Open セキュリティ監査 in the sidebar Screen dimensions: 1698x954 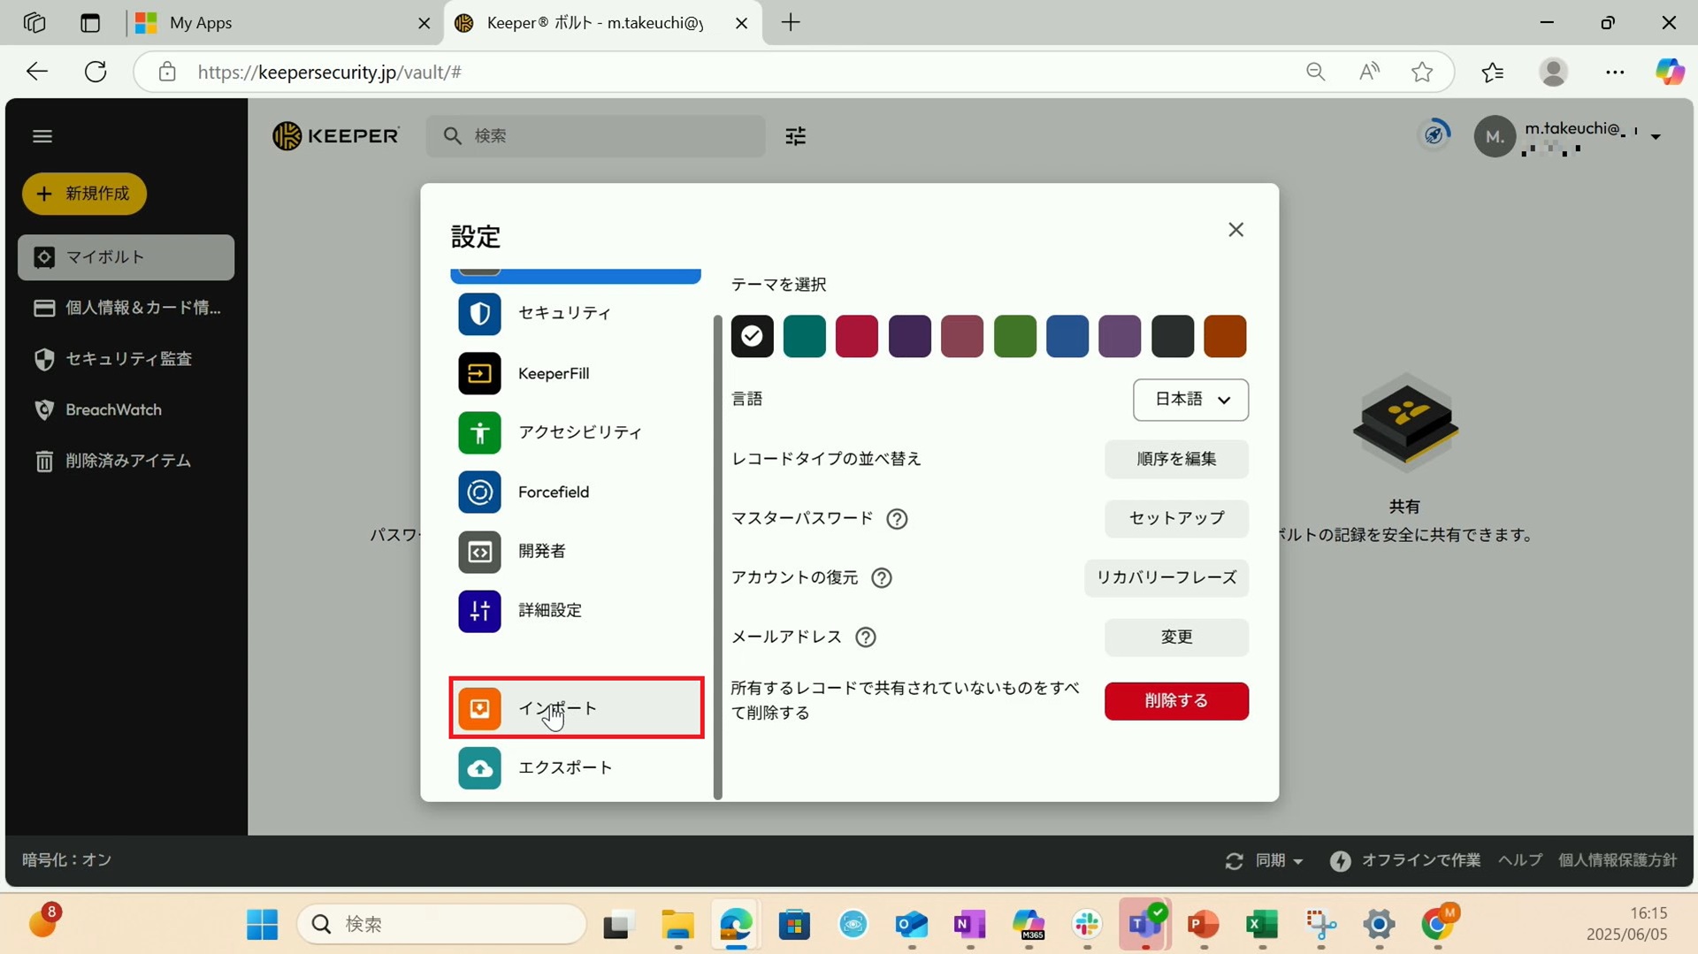[x=127, y=359]
